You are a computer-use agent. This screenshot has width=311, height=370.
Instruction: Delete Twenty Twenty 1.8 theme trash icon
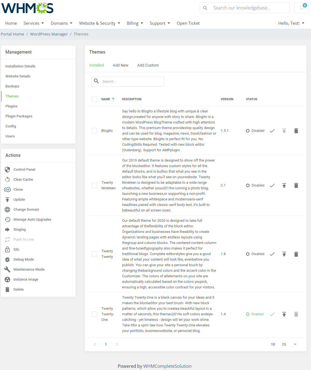[x=296, y=254]
